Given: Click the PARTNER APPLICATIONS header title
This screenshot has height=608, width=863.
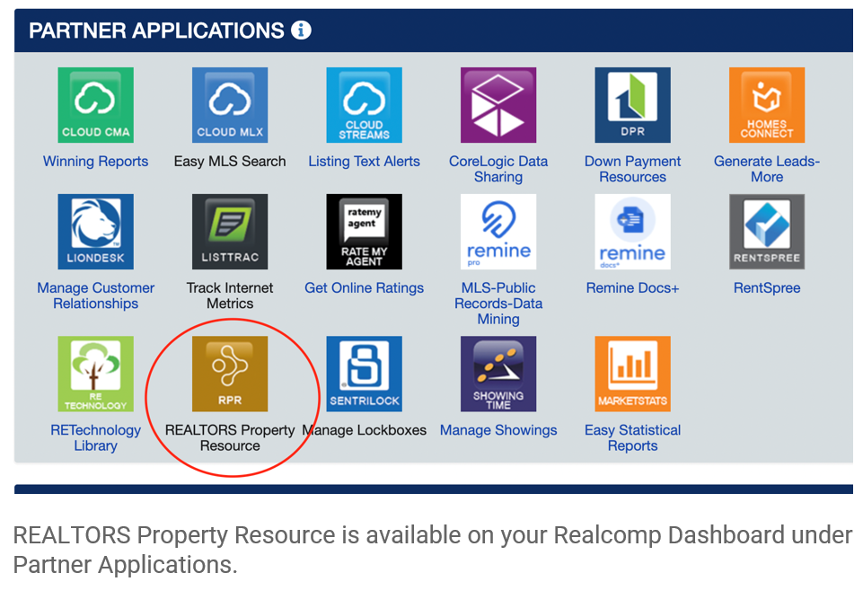Looking at the screenshot, I should click(x=156, y=31).
